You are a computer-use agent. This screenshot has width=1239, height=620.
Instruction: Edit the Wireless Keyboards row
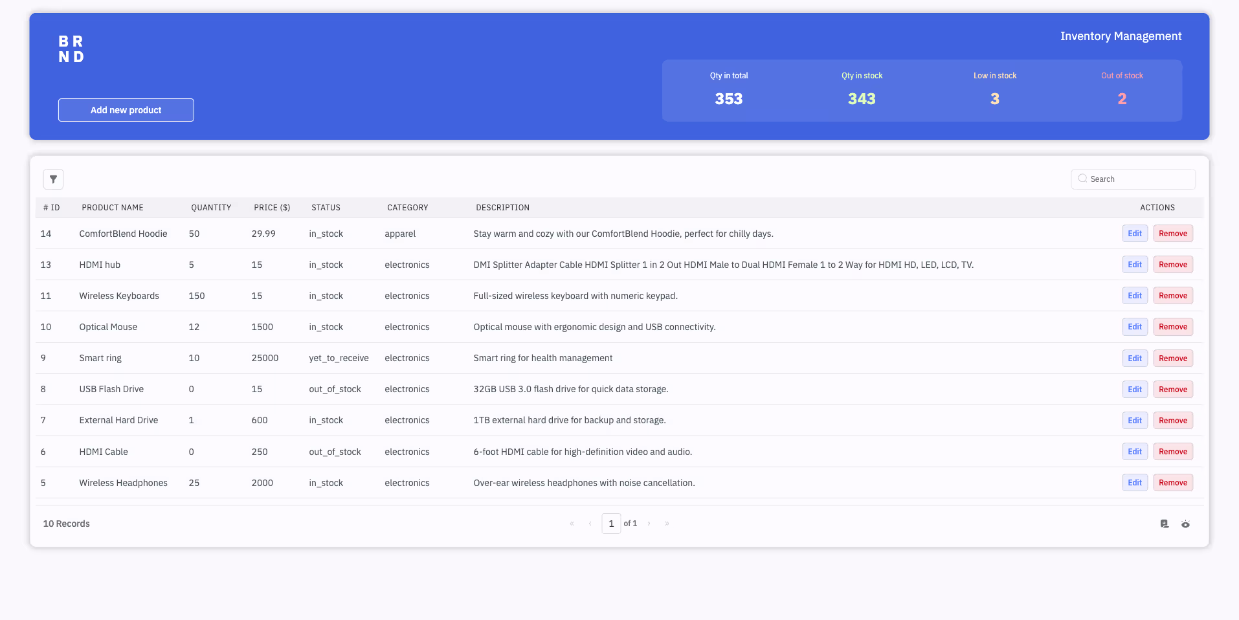1135,296
